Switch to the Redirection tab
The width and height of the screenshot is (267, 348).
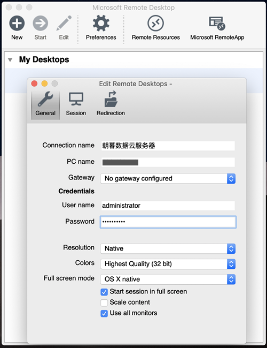pos(111,104)
